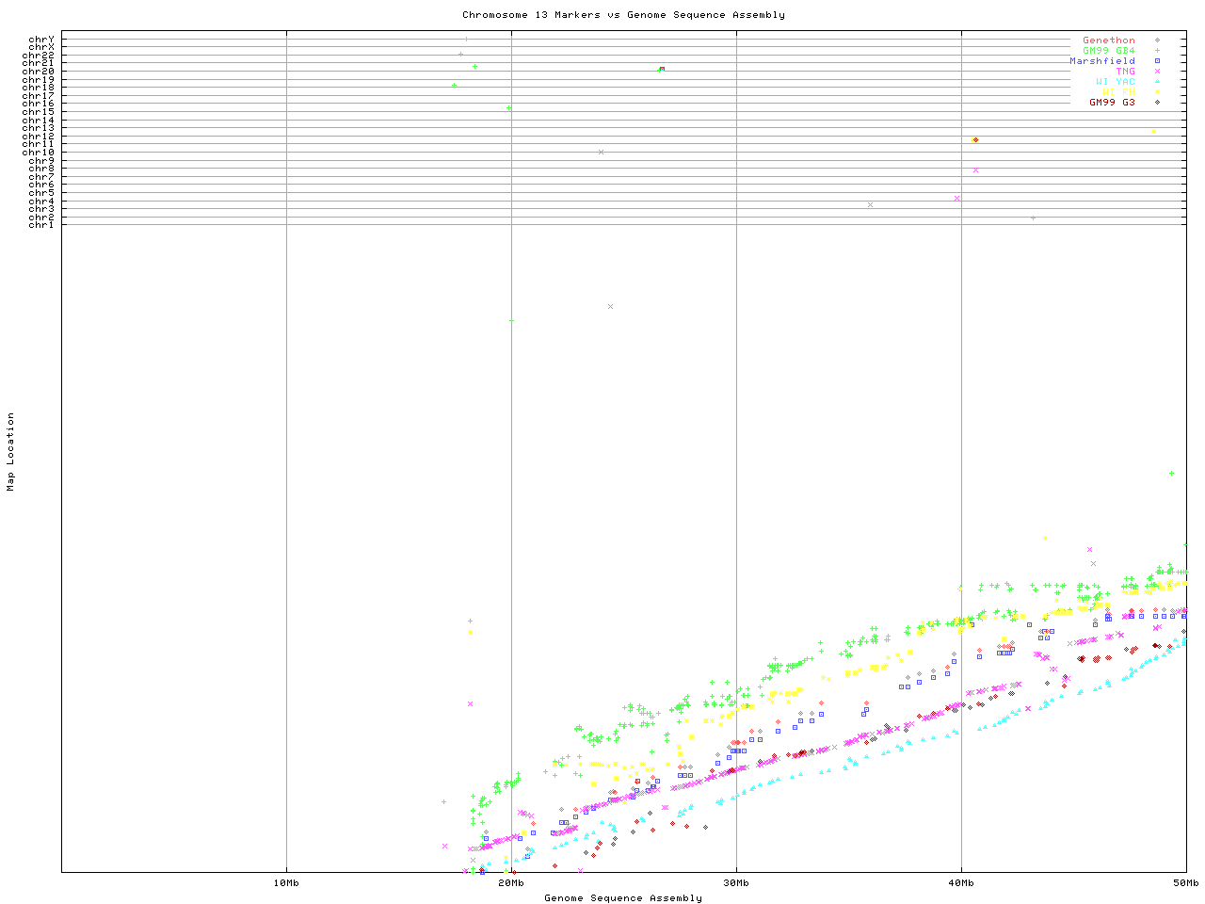This screenshot has width=1205, height=904.
Task: Click the cyan triangle WI YAC legend symbol
Action: click(1157, 82)
